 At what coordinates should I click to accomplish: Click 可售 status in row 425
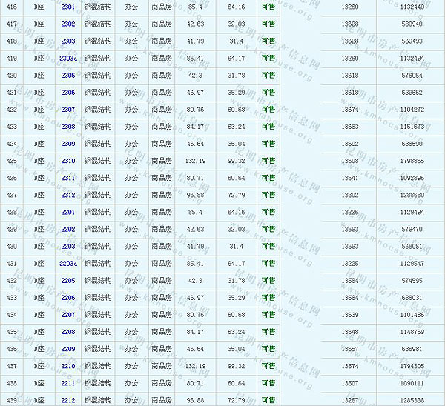click(268, 161)
